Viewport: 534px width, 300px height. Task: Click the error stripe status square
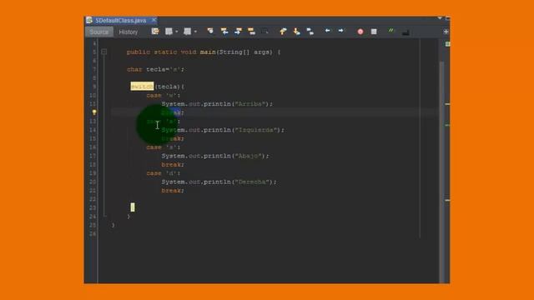pos(447,44)
